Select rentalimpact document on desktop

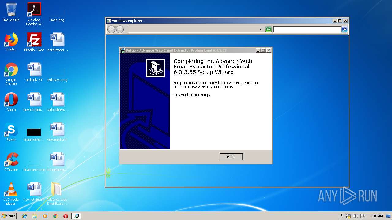[57, 42]
